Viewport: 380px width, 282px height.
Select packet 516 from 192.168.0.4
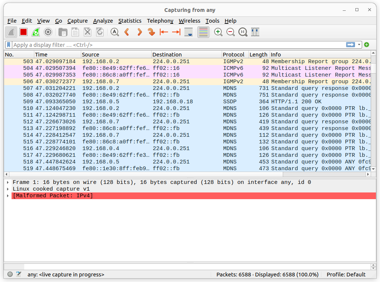tap(187, 148)
